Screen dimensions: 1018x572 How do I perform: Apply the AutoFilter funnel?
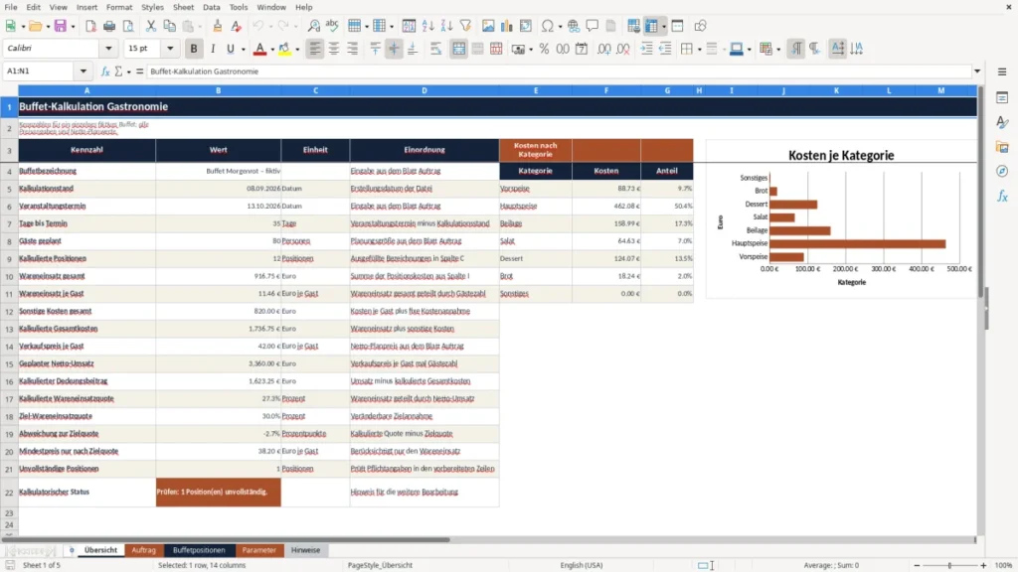[465, 26]
